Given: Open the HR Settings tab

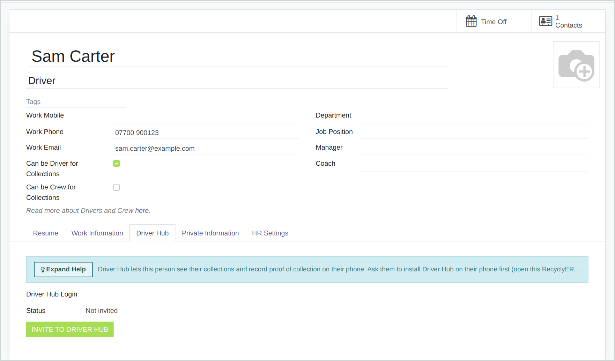Looking at the screenshot, I should (x=270, y=233).
